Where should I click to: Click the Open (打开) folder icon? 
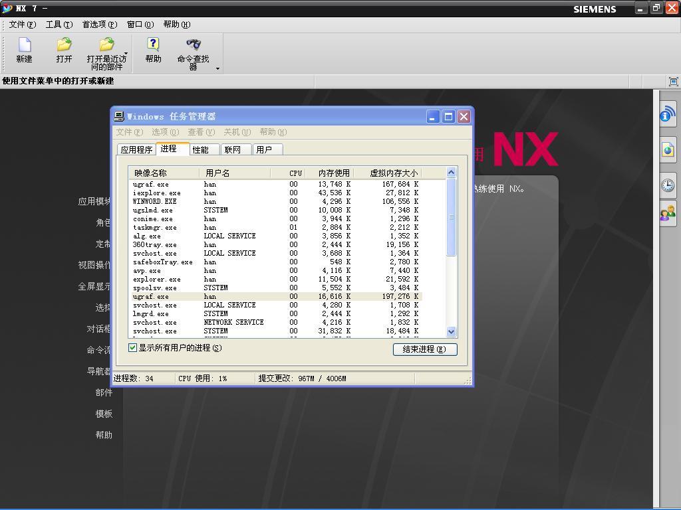click(64, 44)
